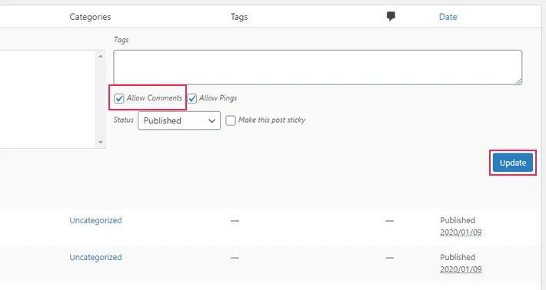Toggle the Allow Pings checkbox
546x290 pixels.
[x=192, y=98]
